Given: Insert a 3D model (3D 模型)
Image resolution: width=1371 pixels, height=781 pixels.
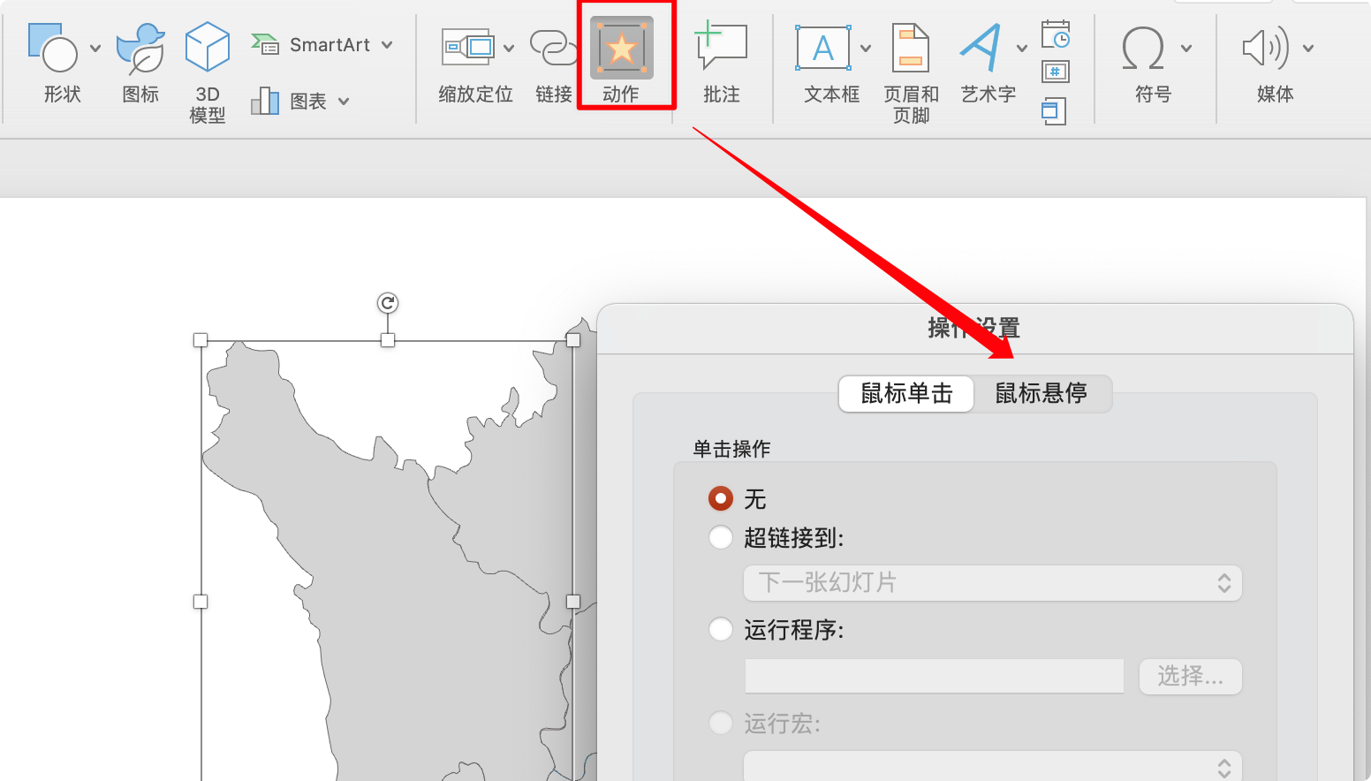Looking at the screenshot, I should point(208,48).
